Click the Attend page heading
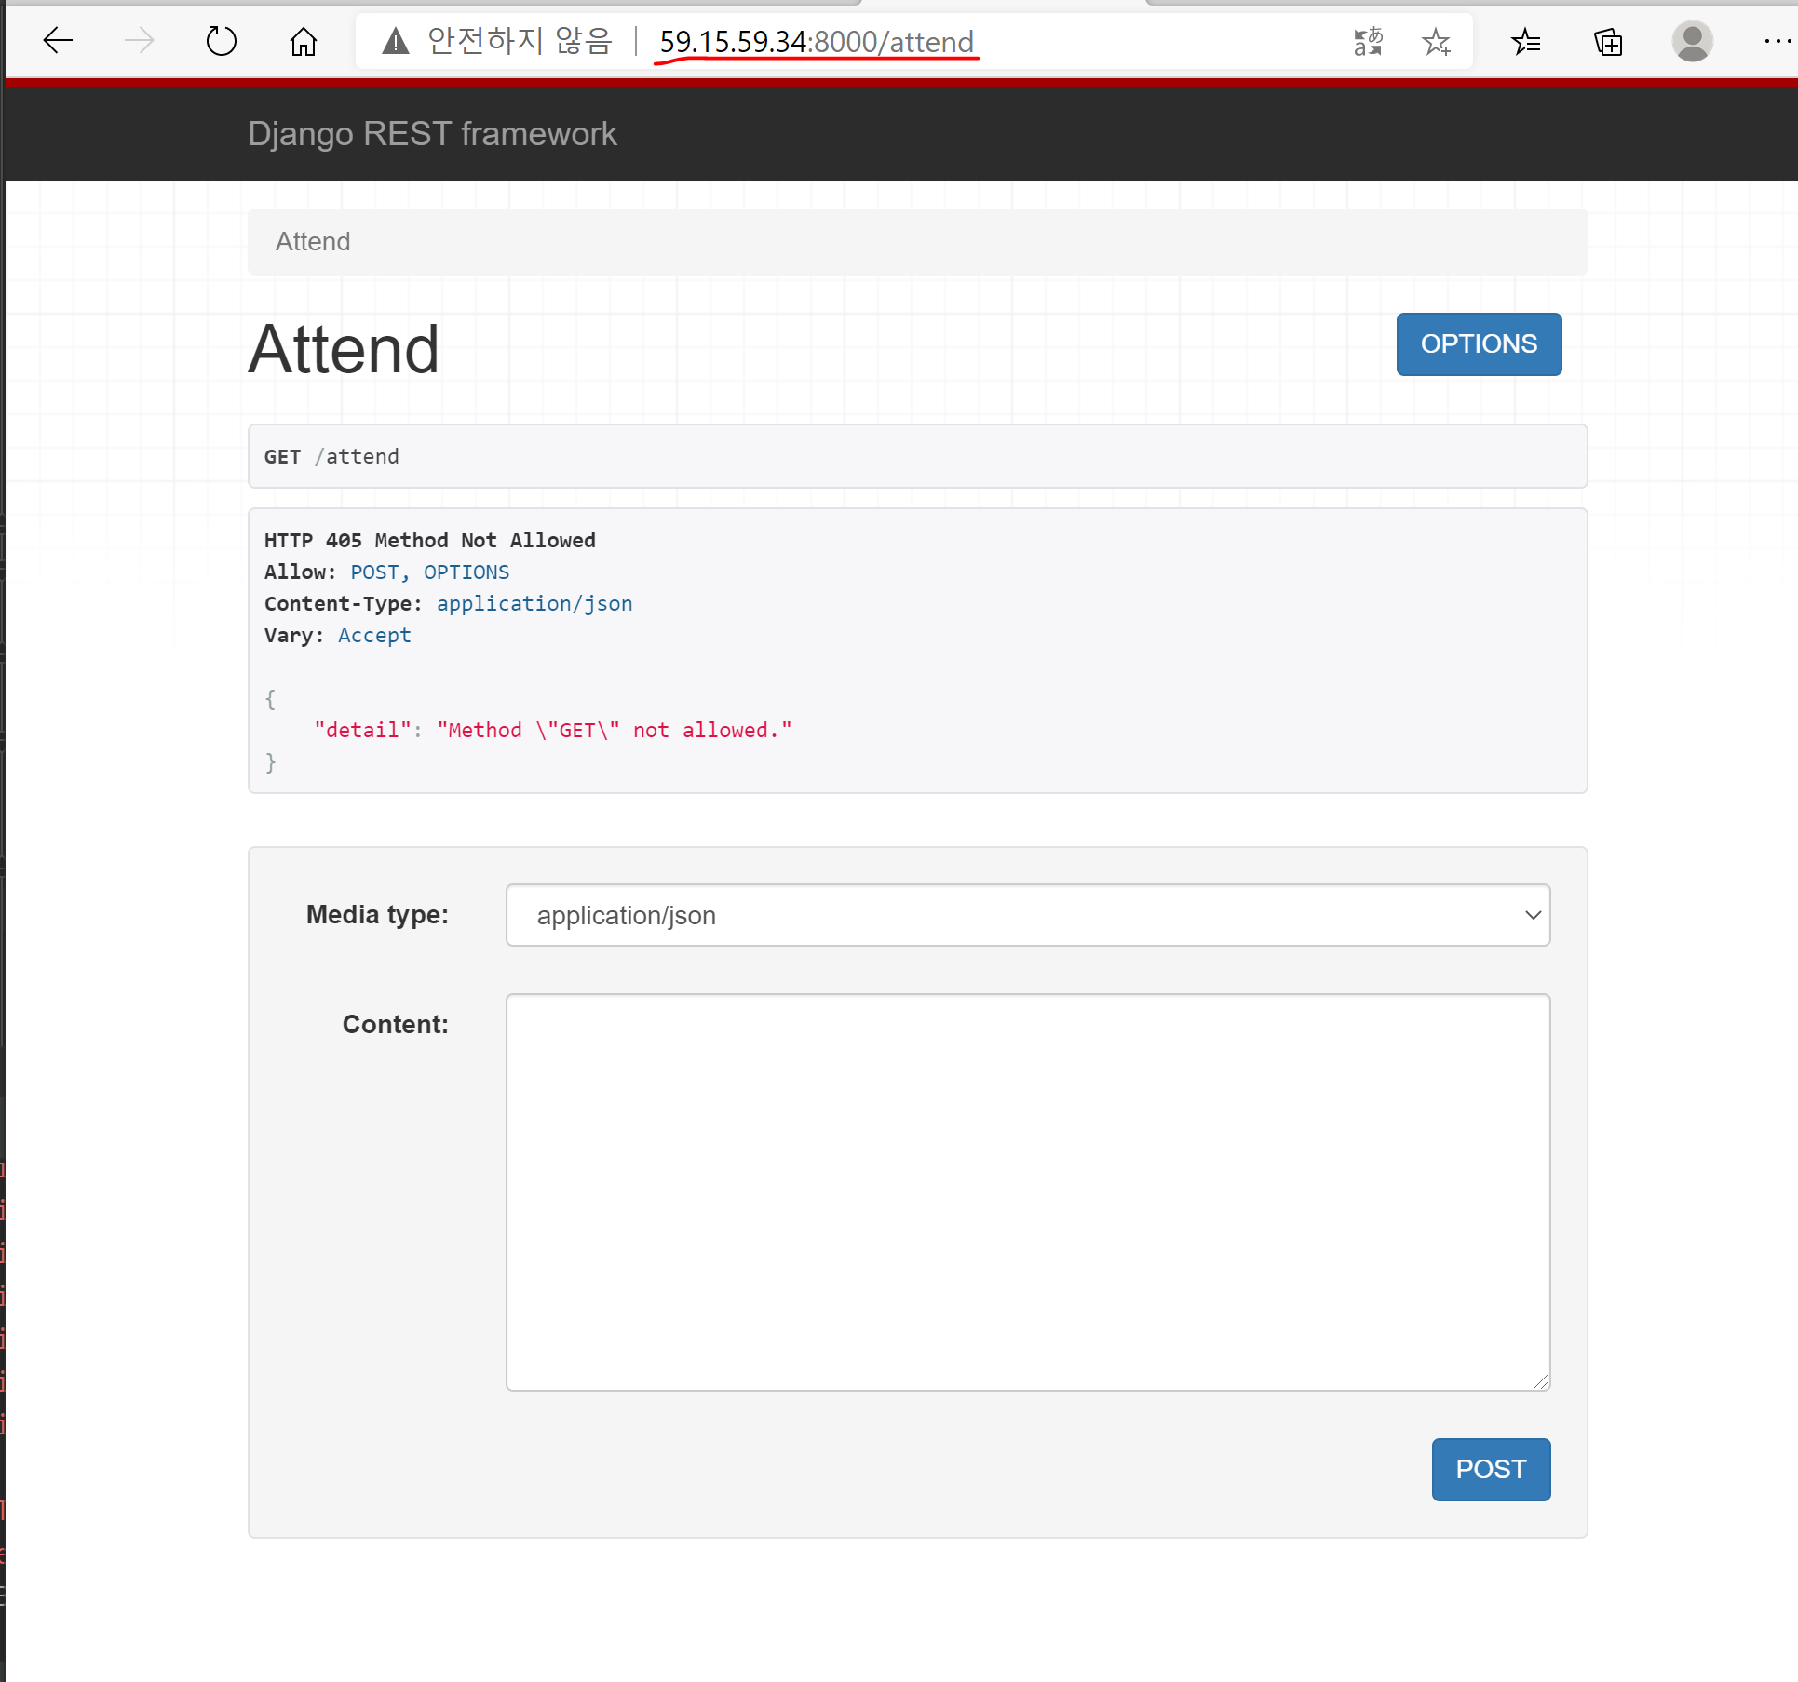Image resolution: width=1798 pixels, height=1682 pixels. [344, 350]
